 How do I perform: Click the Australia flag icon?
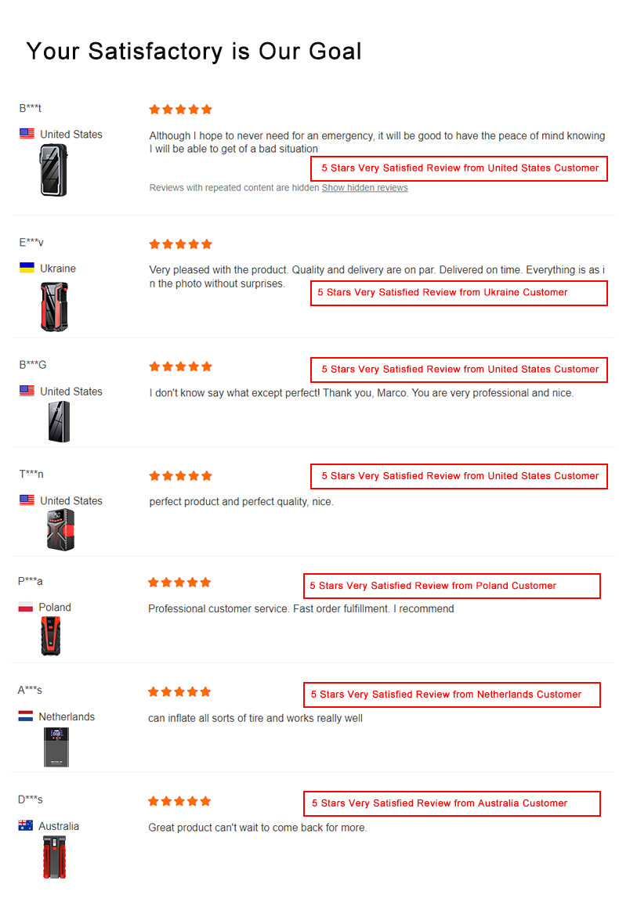click(26, 825)
